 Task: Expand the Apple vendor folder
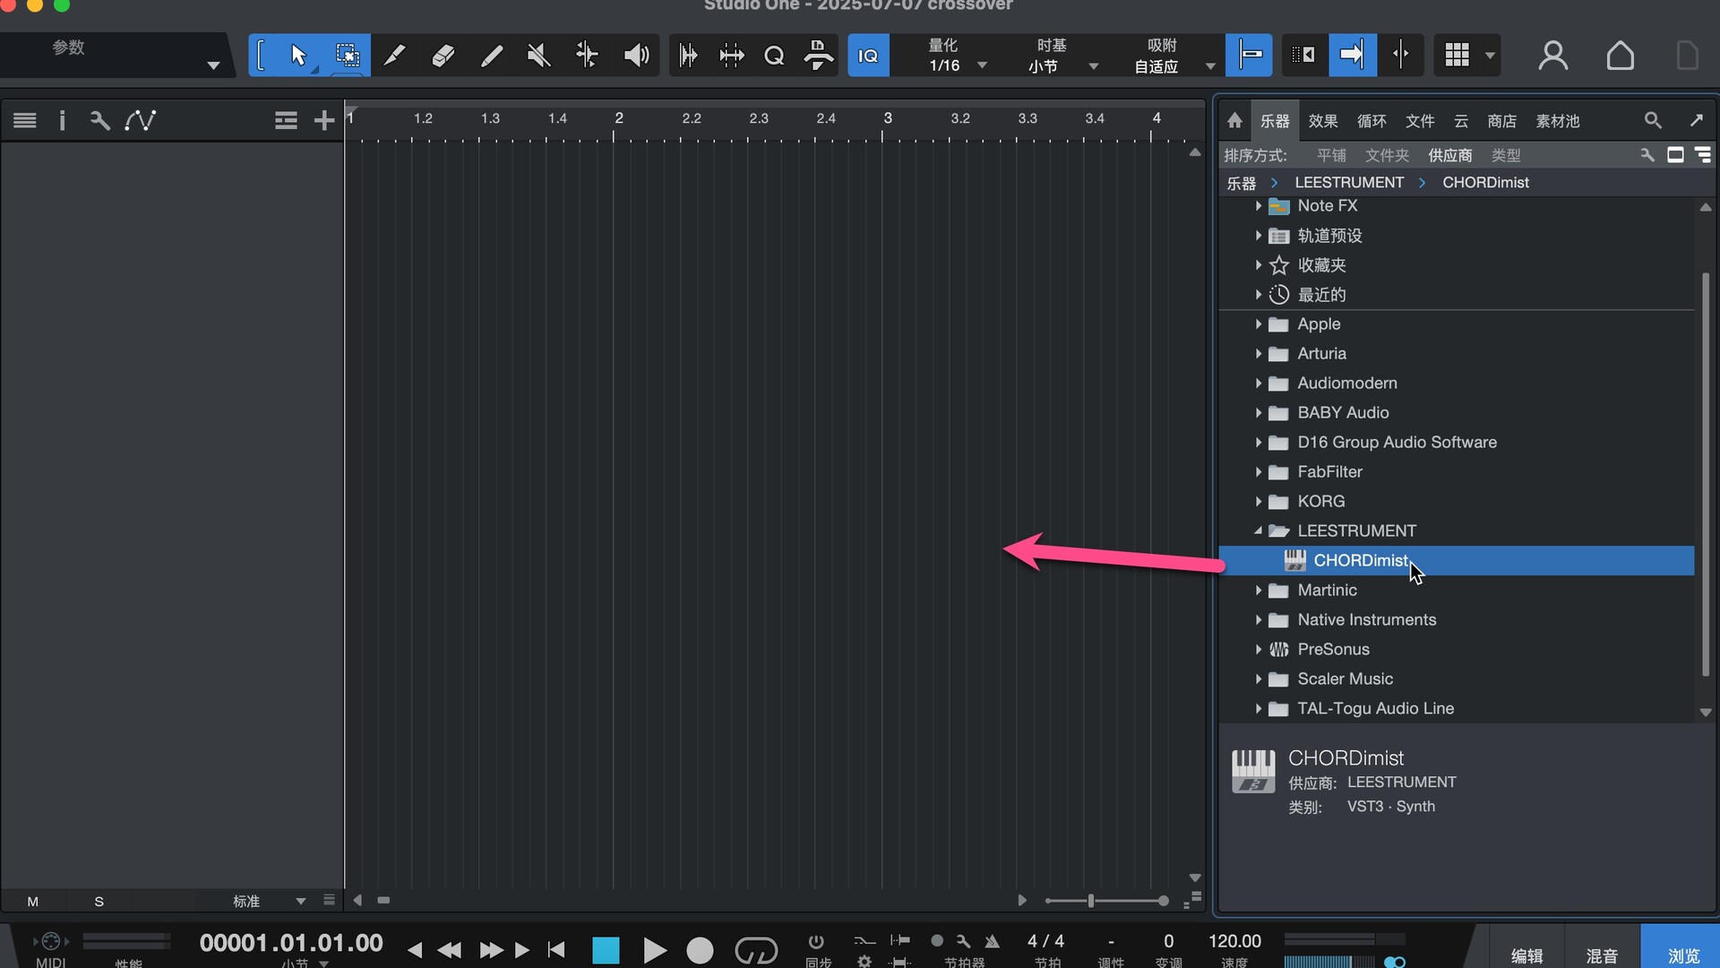click(1258, 324)
